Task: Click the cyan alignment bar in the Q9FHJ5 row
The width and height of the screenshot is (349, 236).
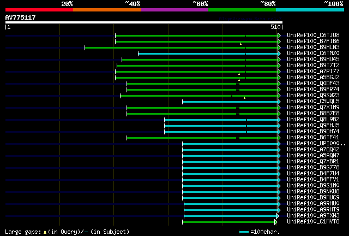Action: coord(221,126)
